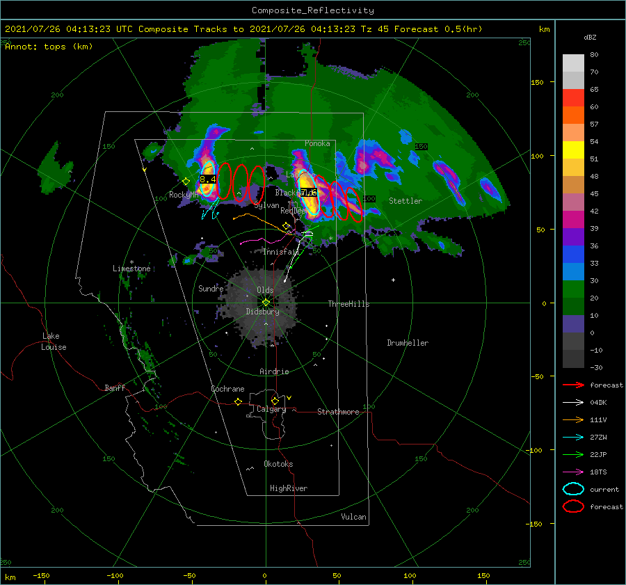
Task: Click the ThreeHills city label
Action: (x=348, y=304)
